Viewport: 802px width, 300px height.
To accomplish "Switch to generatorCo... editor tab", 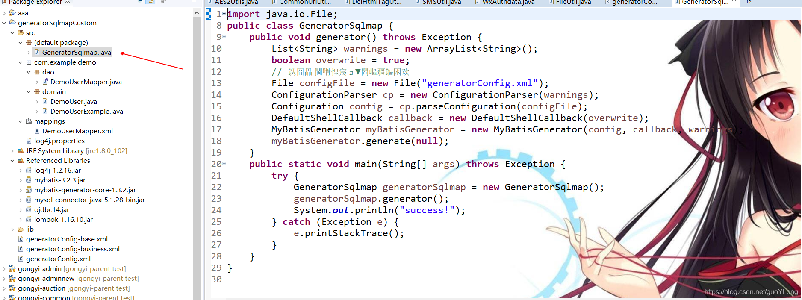I will click(634, 2).
